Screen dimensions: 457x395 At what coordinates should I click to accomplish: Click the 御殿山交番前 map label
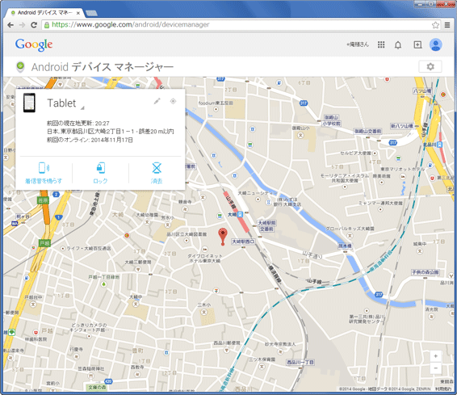tap(368, 131)
